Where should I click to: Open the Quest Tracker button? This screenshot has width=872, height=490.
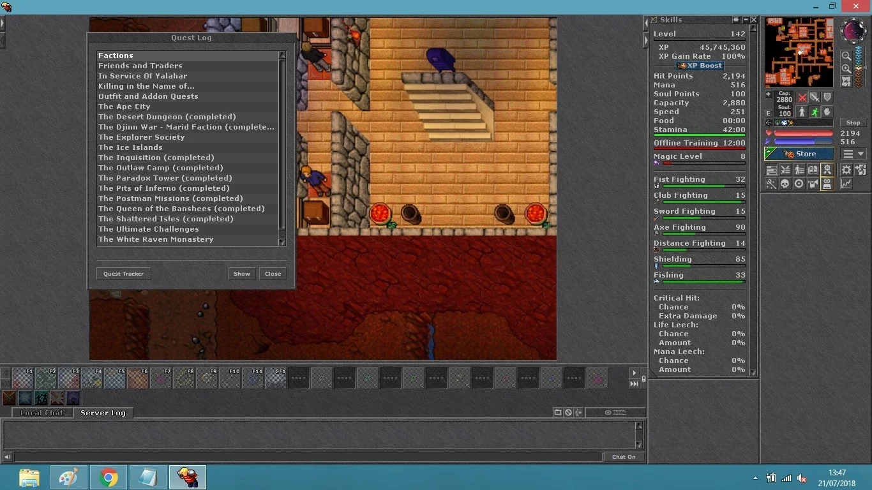[124, 274]
